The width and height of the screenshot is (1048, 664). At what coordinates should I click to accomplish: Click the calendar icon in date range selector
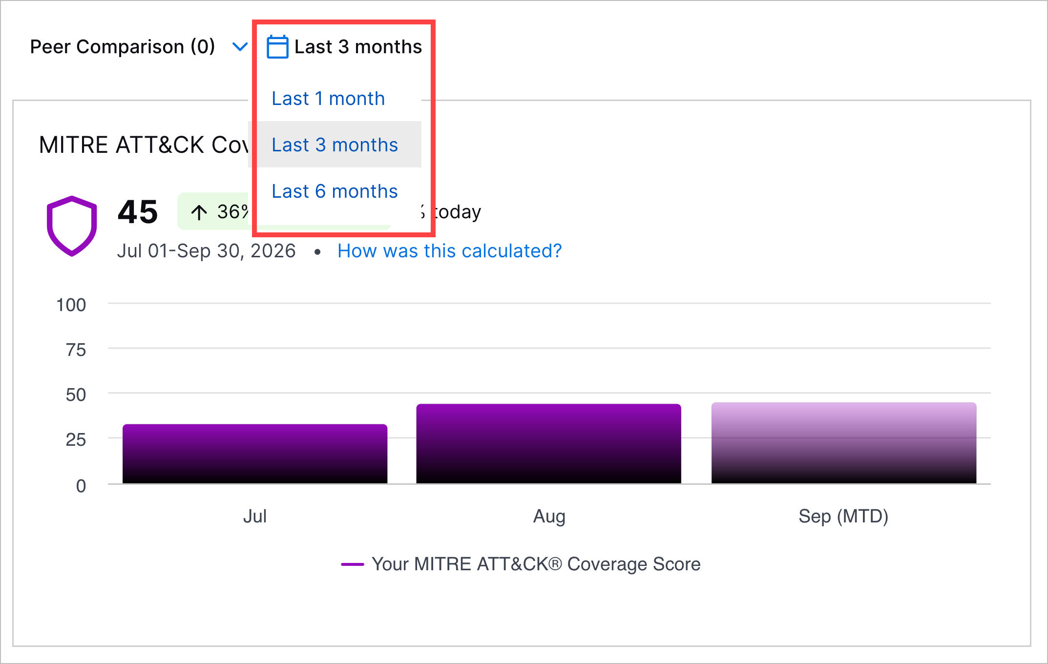coord(277,47)
